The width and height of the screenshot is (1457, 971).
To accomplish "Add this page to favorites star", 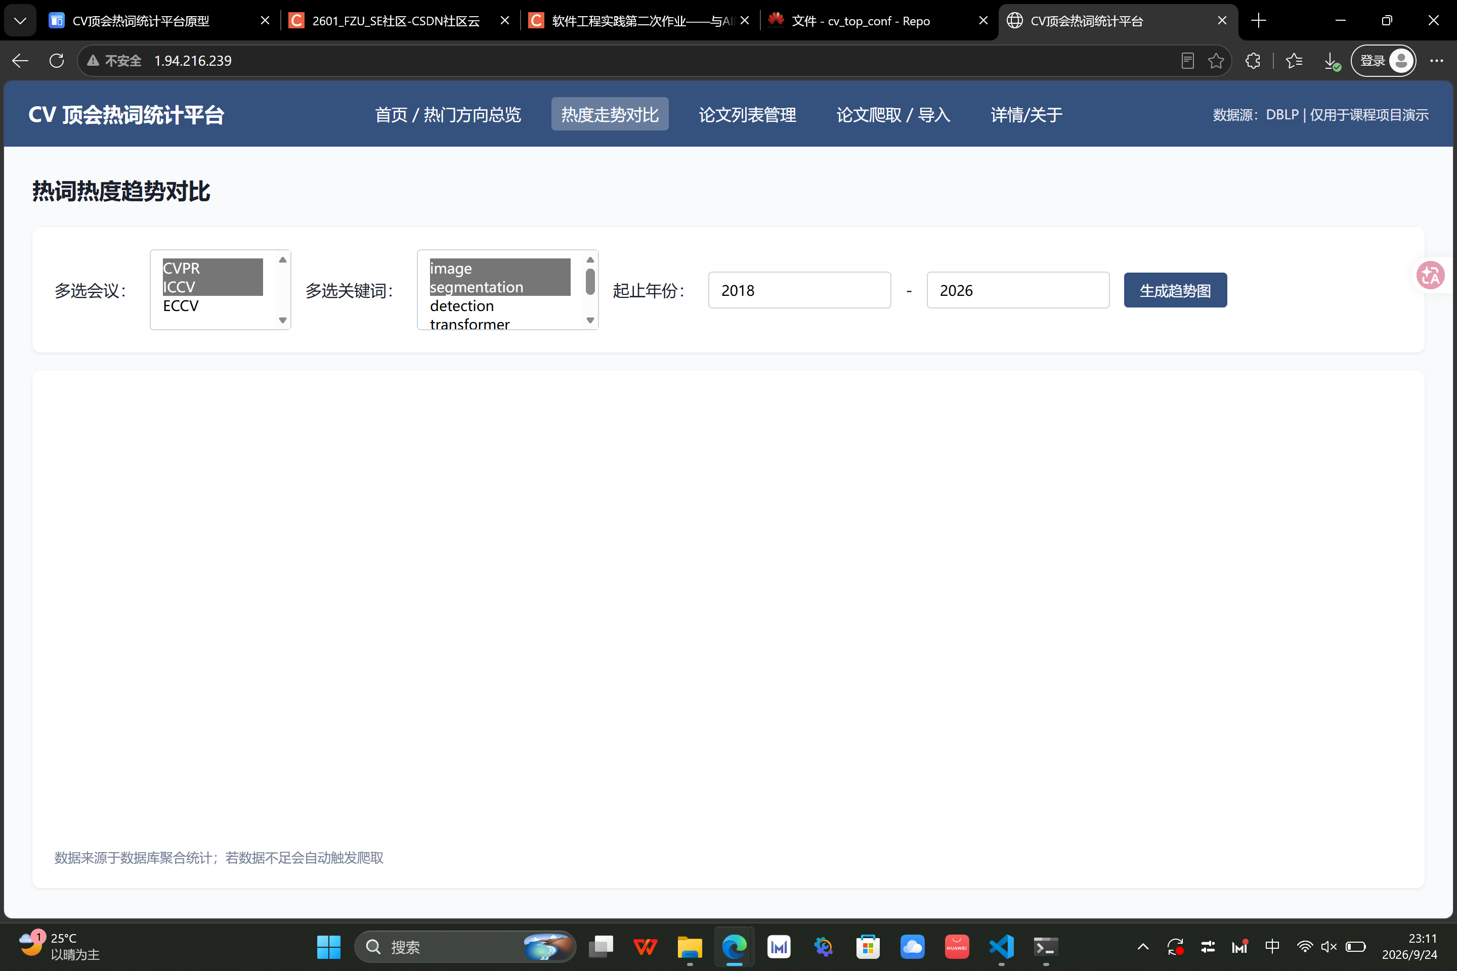I will pyautogui.click(x=1215, y=61).
